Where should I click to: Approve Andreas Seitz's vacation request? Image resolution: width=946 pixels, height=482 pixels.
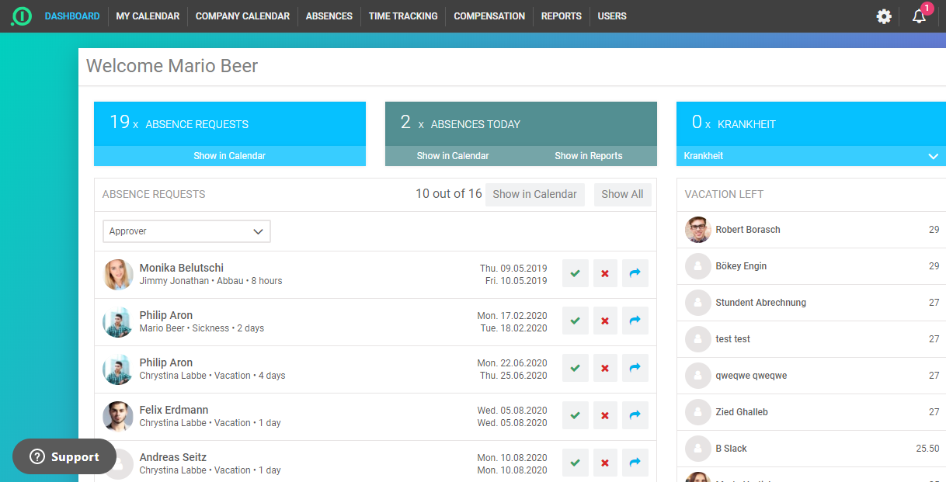pyautogui.click(x=575, y=463)
